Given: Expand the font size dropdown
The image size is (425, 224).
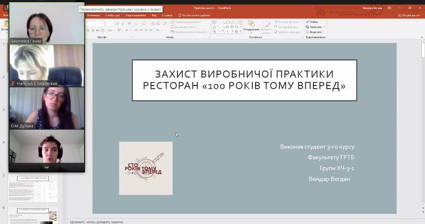Looking at the screenshot, I should (x=113, y=23).
